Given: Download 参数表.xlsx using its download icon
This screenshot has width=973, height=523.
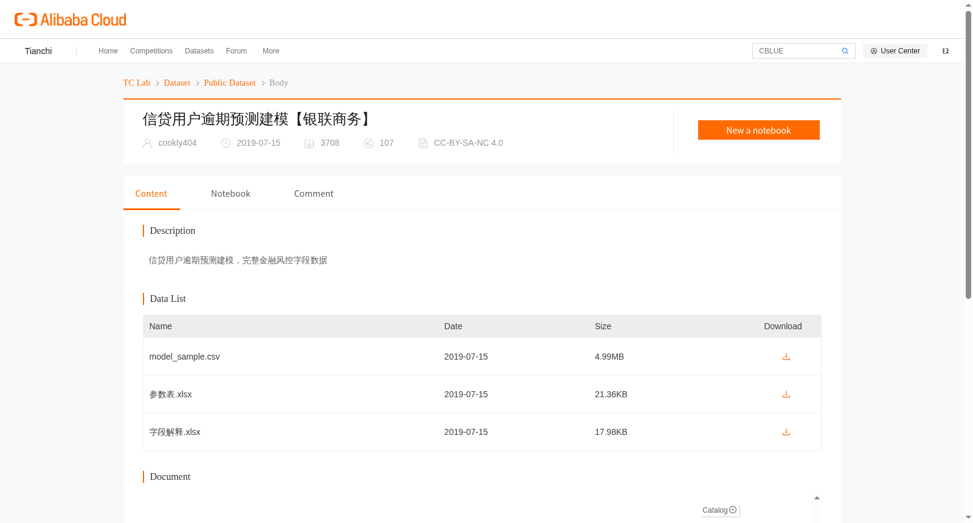Looking at the screenshot, I should coord(786,394).
